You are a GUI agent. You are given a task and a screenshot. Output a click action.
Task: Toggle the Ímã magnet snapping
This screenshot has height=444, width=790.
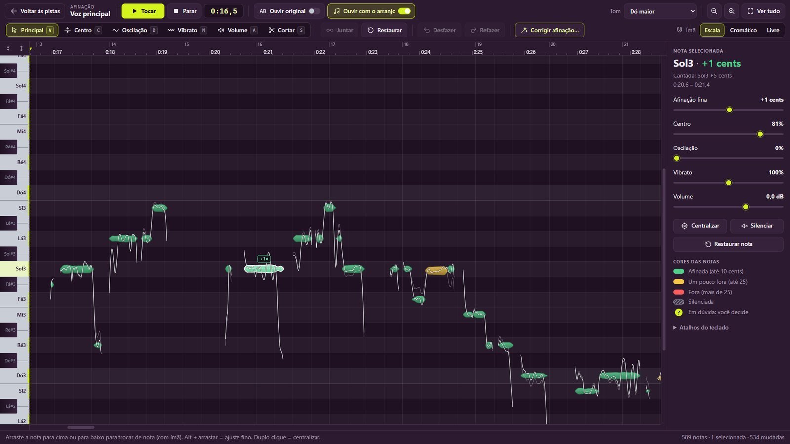[686, 30]
